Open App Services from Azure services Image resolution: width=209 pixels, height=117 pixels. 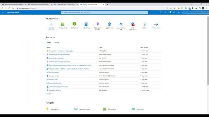coord(109,25)
